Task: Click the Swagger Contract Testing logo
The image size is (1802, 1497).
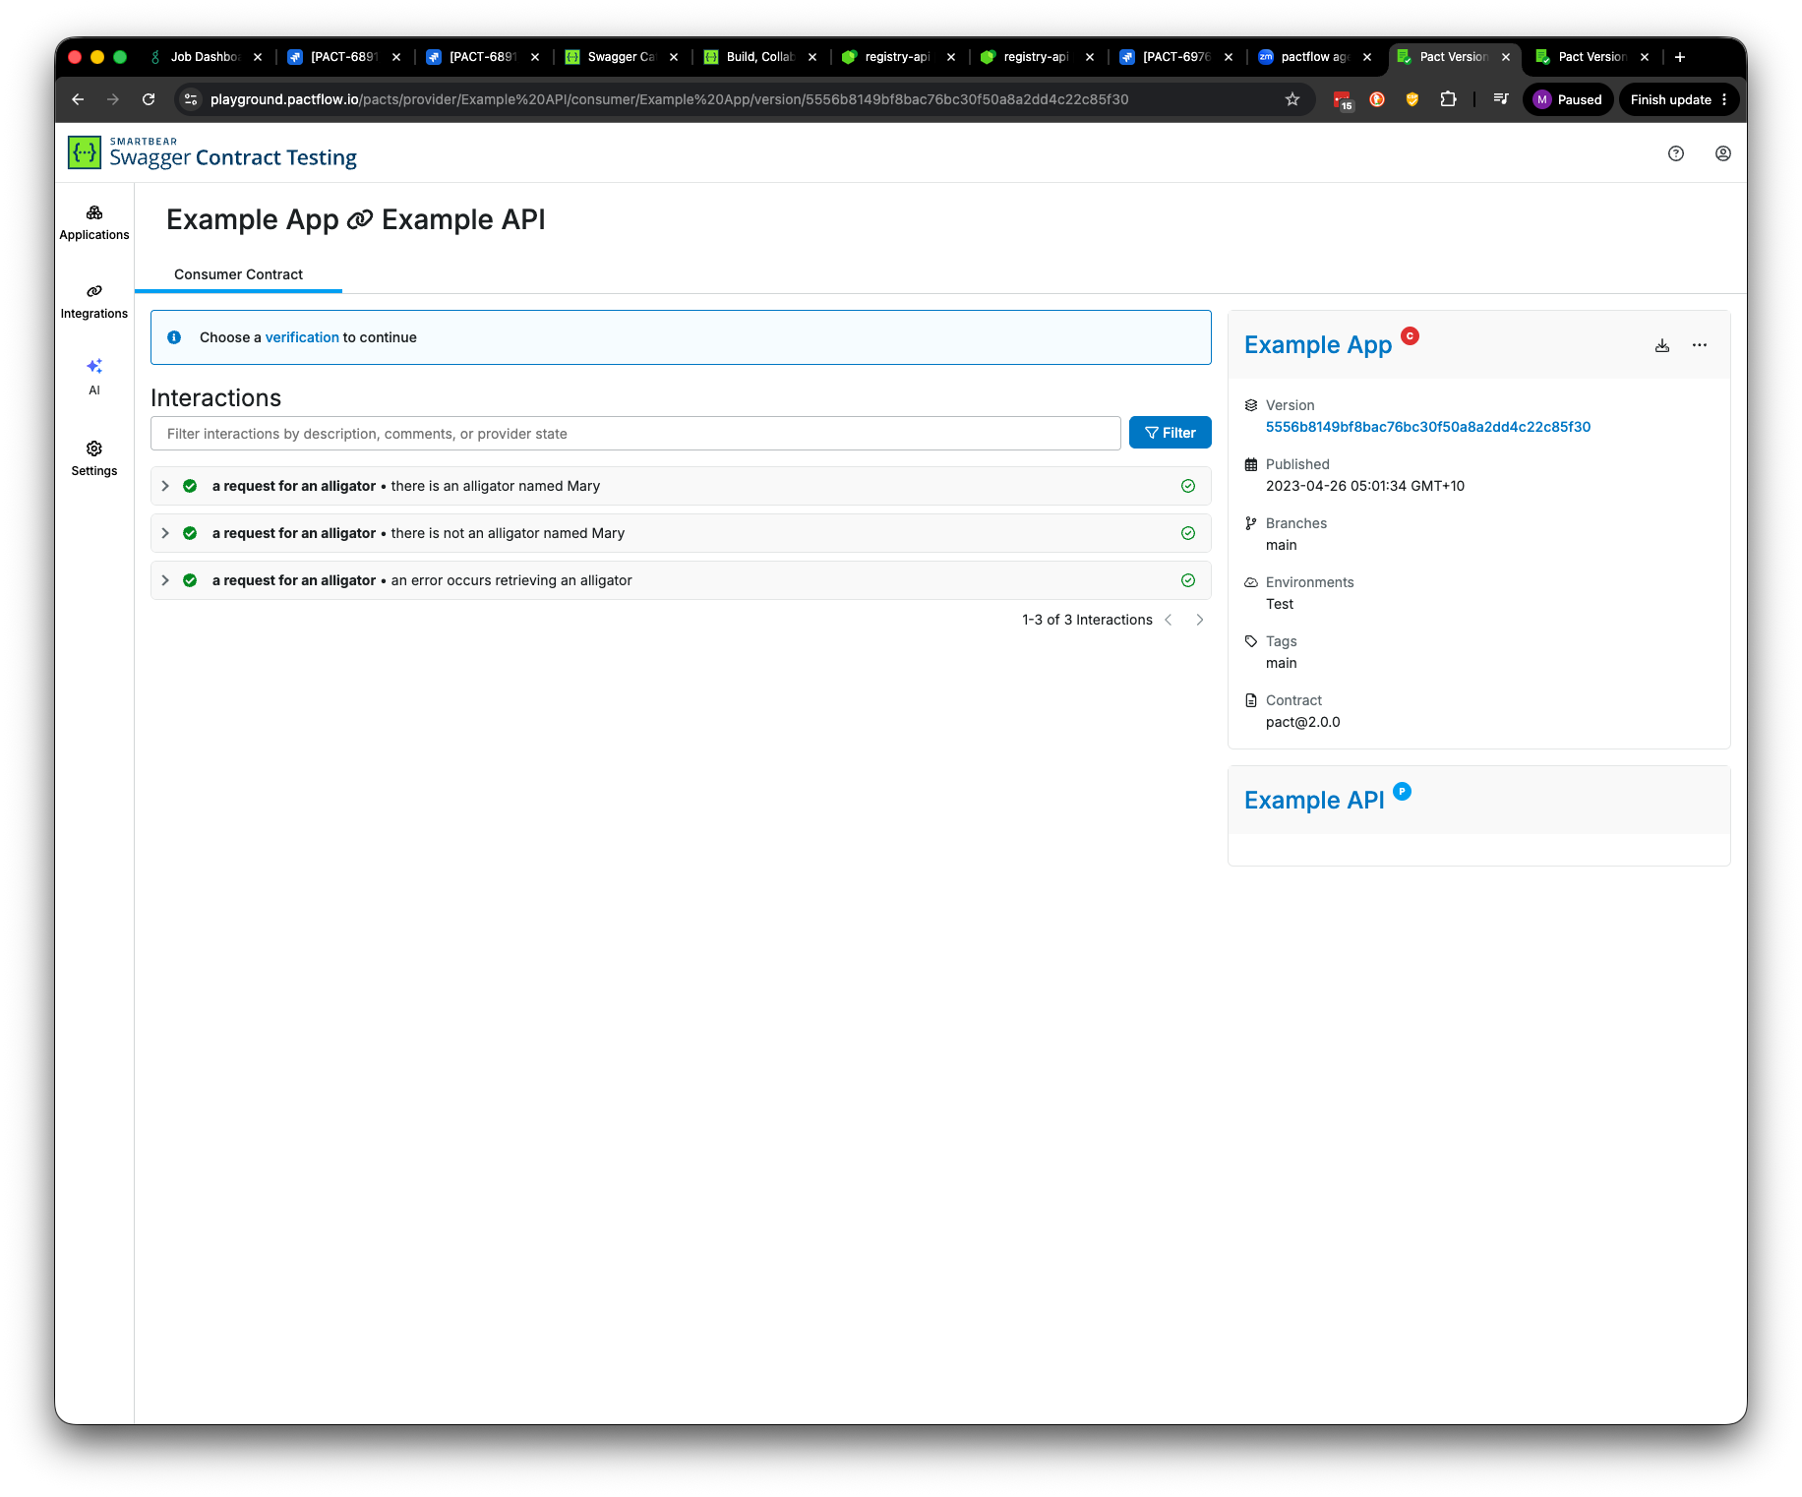Action: (212, 153)
